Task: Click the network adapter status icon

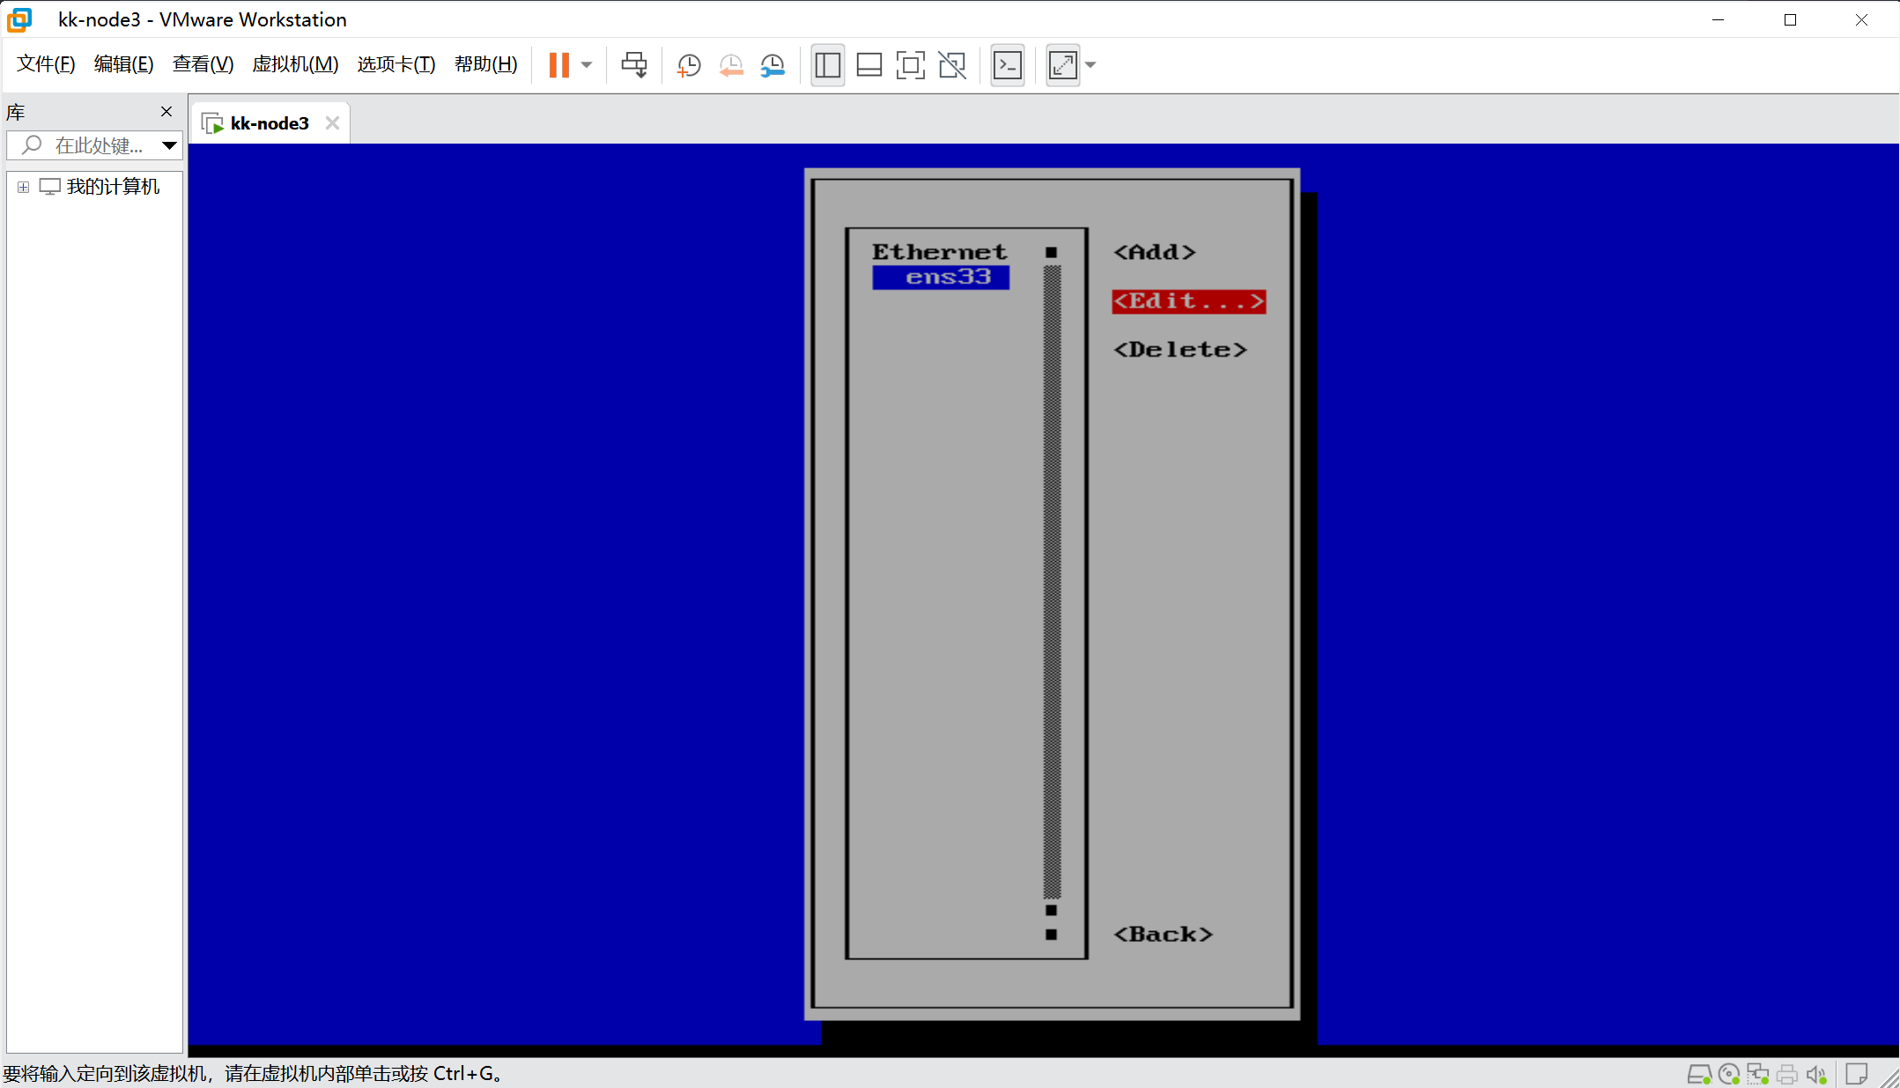Action: tap(1758, 1074)
